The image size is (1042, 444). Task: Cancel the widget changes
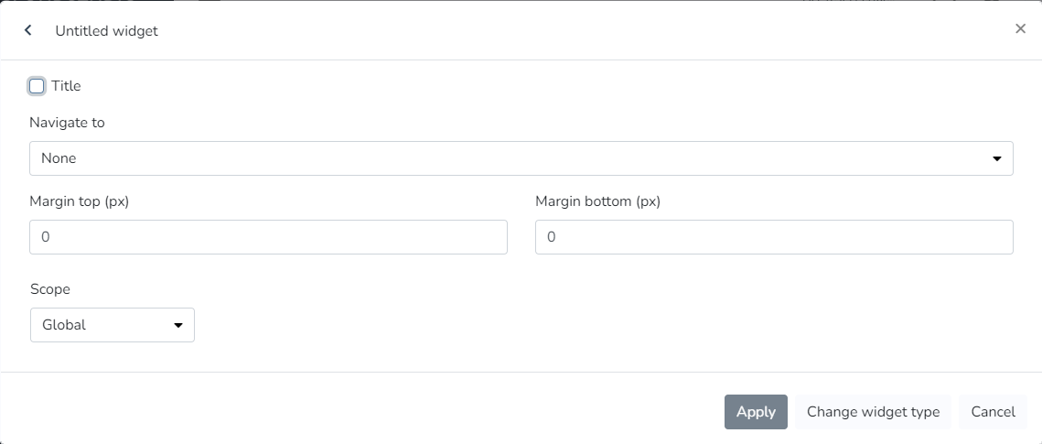coord(993,412)
